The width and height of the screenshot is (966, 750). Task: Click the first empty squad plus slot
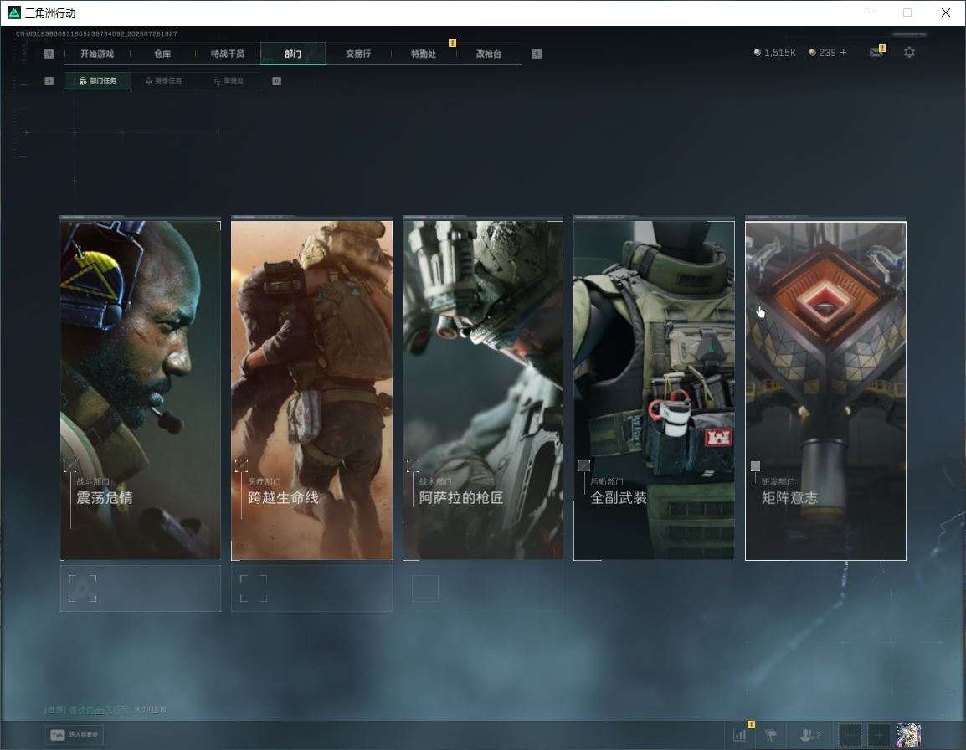coord(849,735)
